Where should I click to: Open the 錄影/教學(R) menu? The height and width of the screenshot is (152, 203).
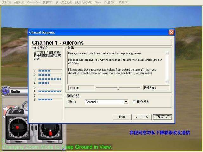point(84,3)
